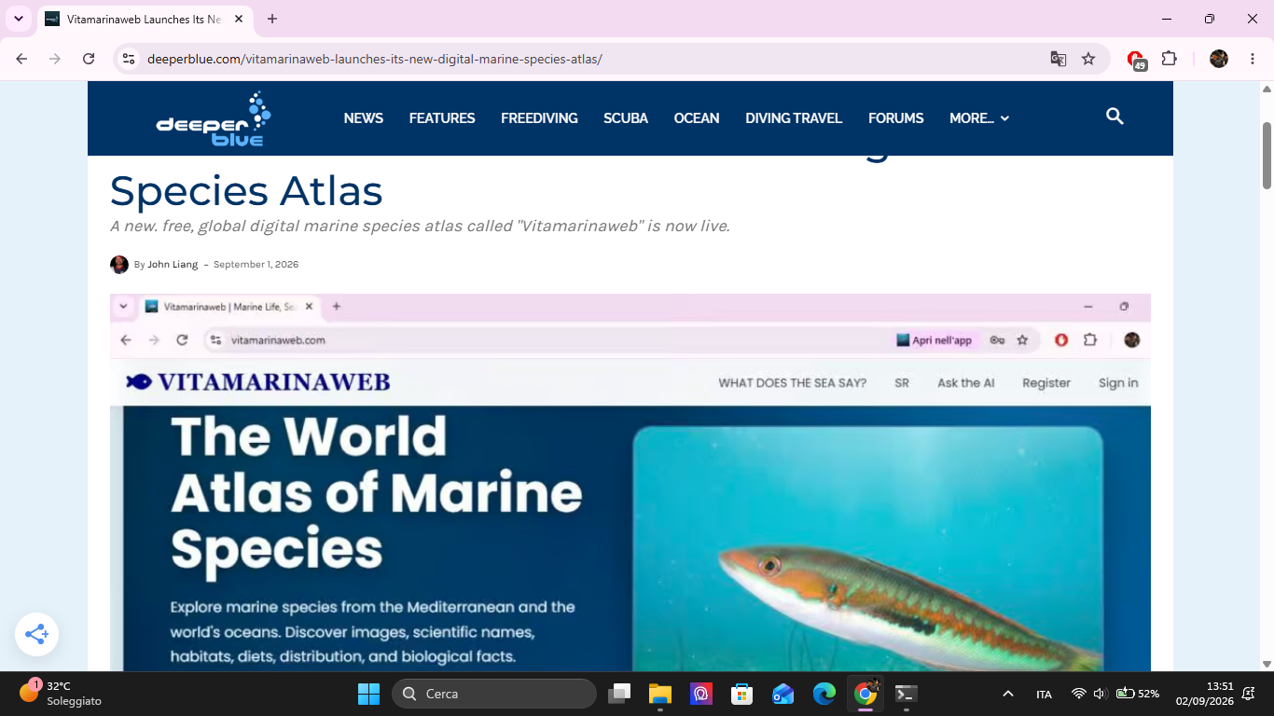Open the Terminal taskbar icon

pos(906,694)
